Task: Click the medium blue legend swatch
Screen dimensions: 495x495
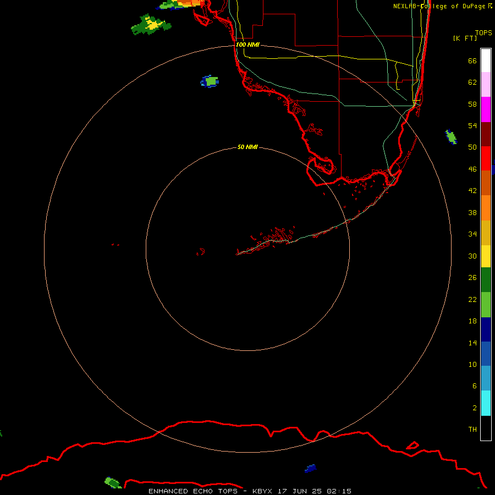Action: pos(486,354)
